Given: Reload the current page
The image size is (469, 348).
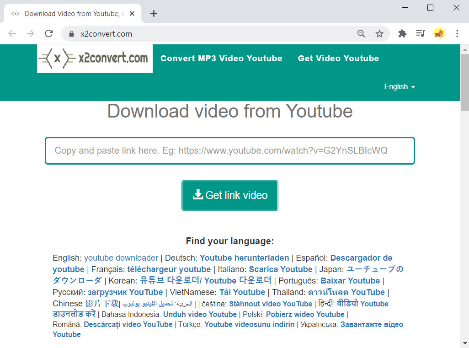Looking at the screenshot, I should click(49, 33).
